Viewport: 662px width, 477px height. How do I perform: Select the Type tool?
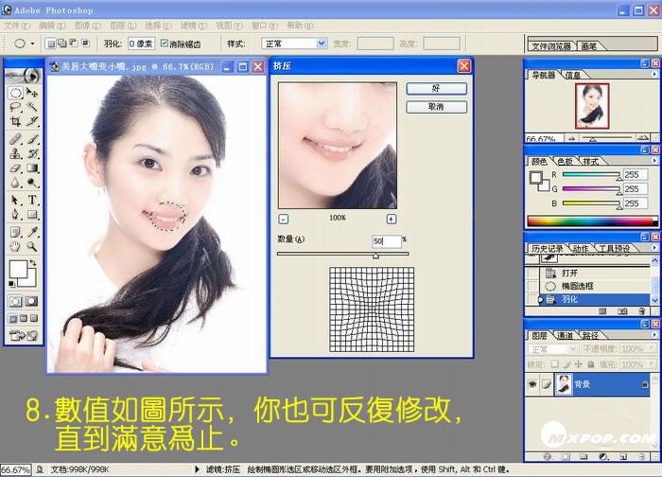pos(31,200)
